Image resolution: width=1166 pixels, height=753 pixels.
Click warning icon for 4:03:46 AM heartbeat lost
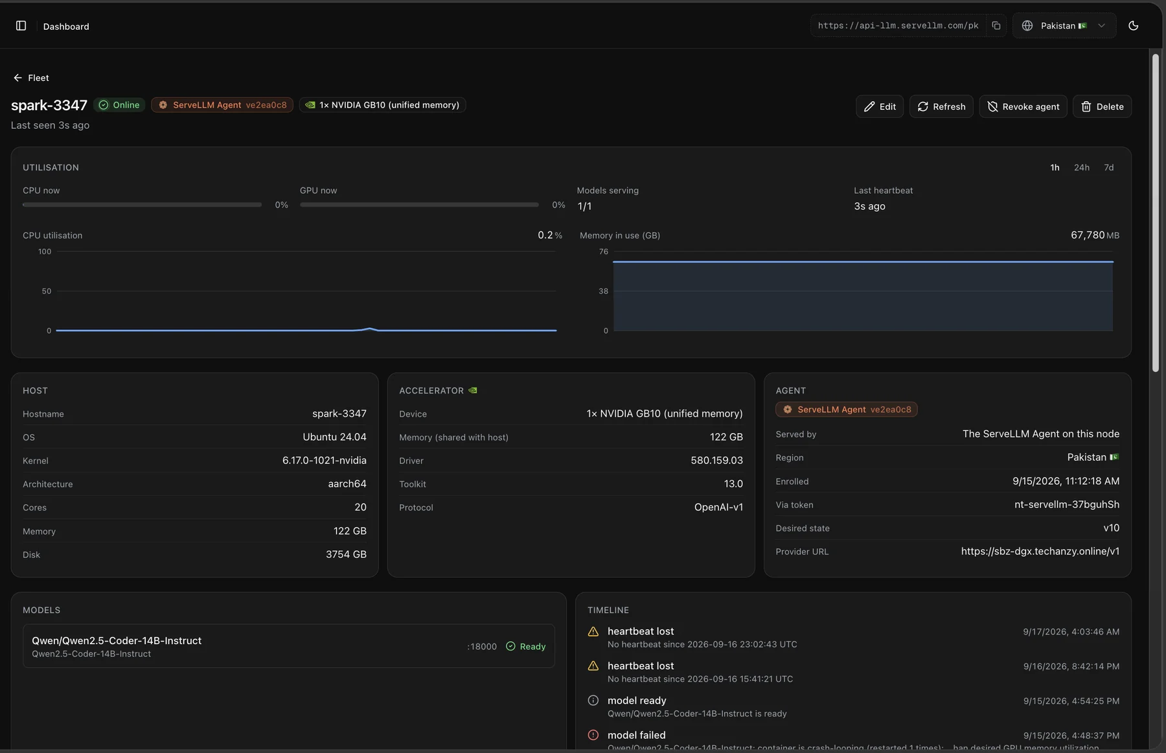[x=593, y=631]
